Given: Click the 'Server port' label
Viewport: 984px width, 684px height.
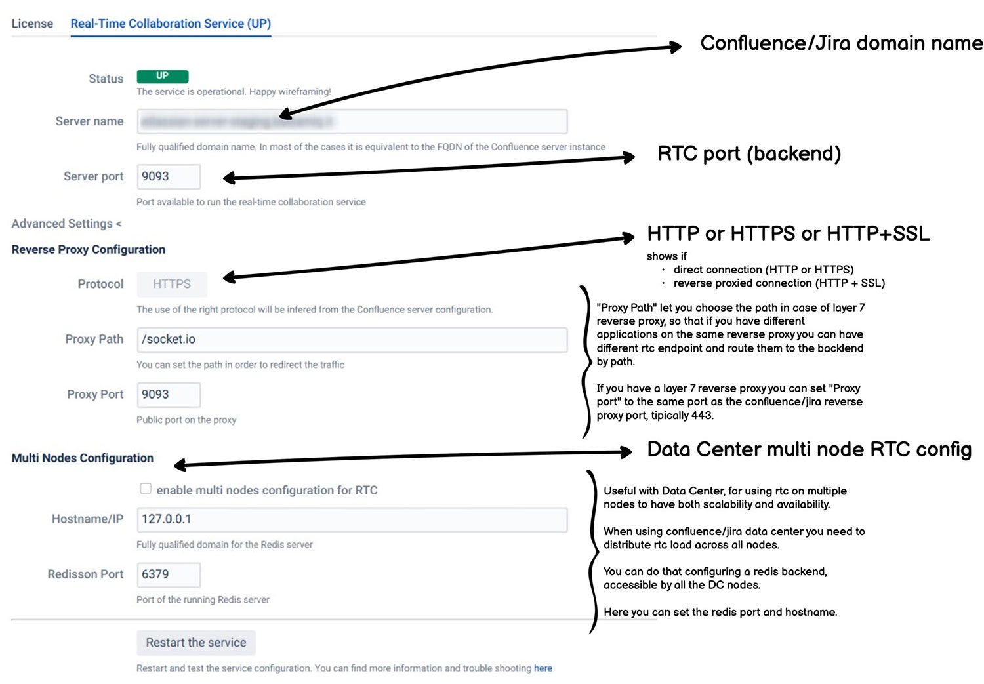Looking at the screenshot, I should pyautogui.click(x=93, y=176).
